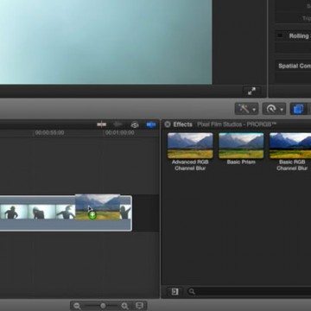
Task: Select the Basic Prism effect thumbnail
Action: click(241, 146)
